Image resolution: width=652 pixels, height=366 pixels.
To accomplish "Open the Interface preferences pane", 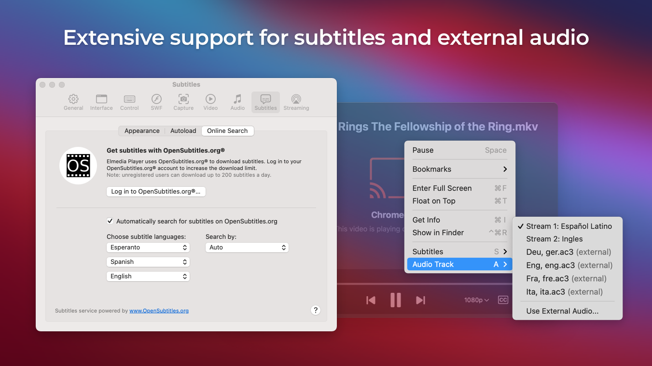I will (x=101, y=102).
